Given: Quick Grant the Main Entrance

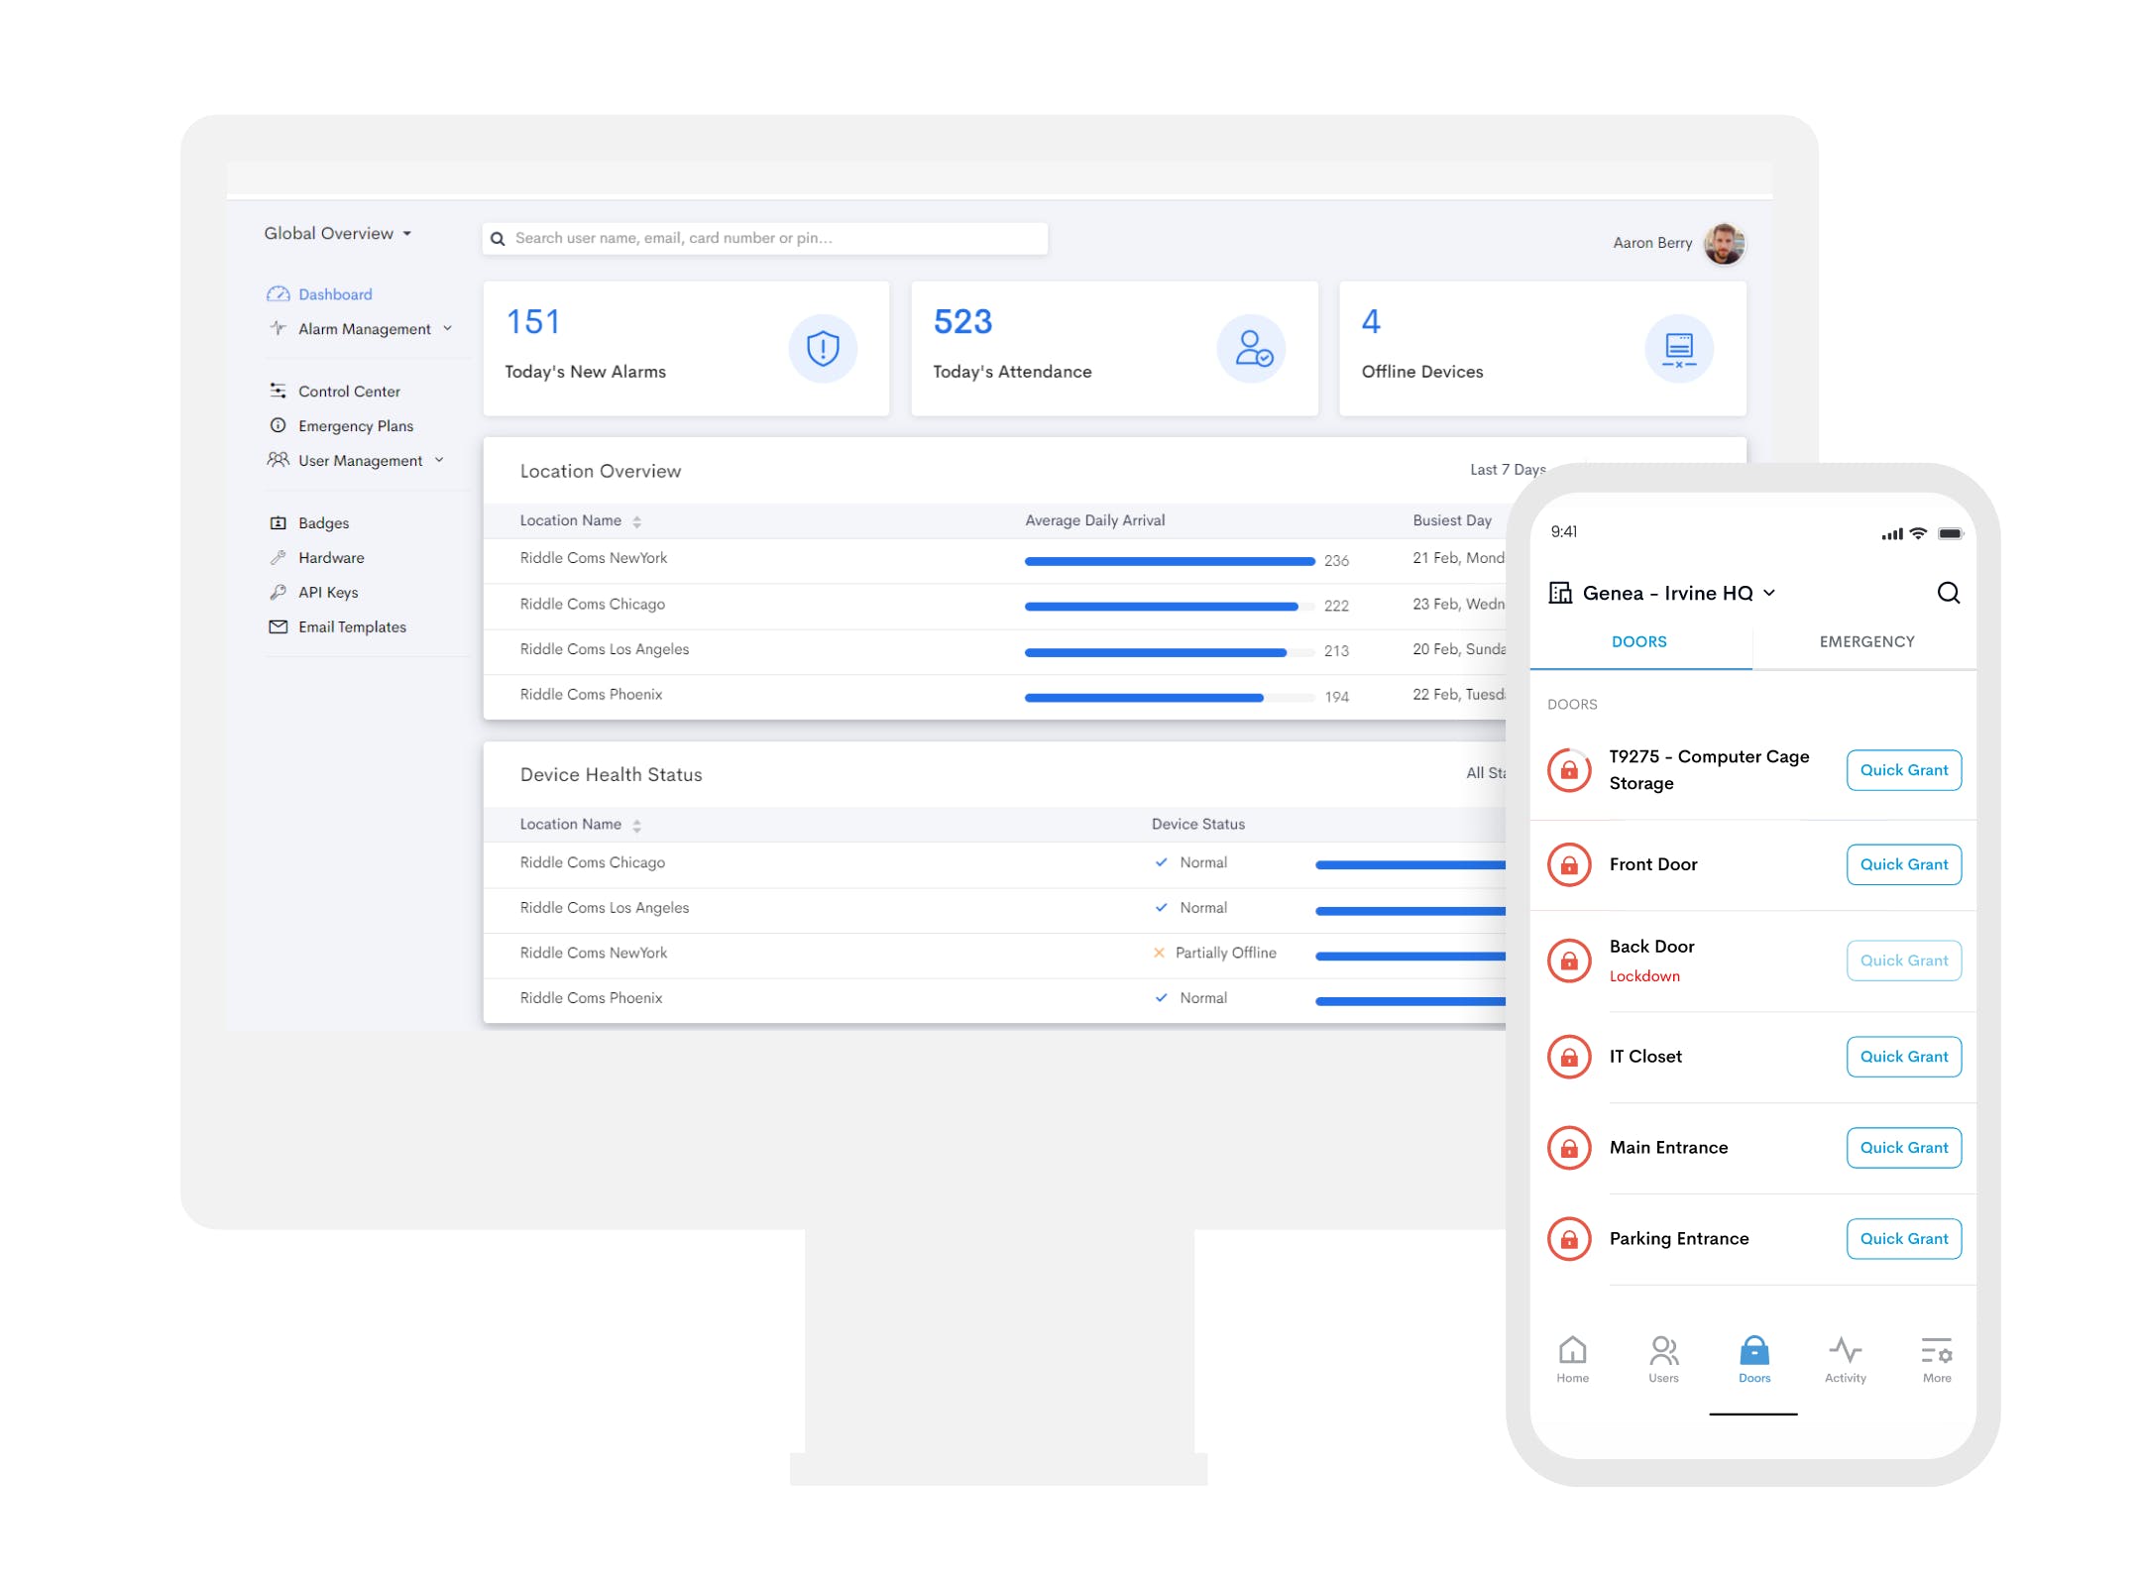Looking at the screenshot, I should 1903,1148.
